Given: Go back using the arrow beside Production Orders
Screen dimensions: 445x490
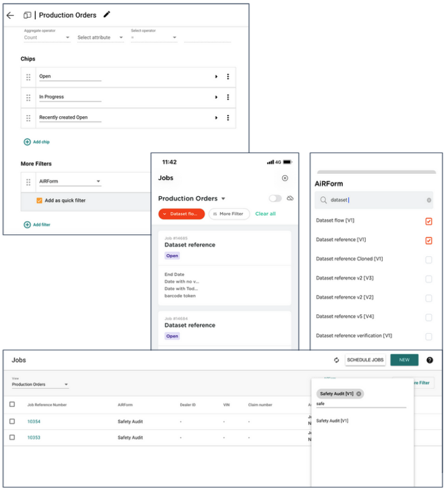Looking at the screenshot, I should [10, 15].
